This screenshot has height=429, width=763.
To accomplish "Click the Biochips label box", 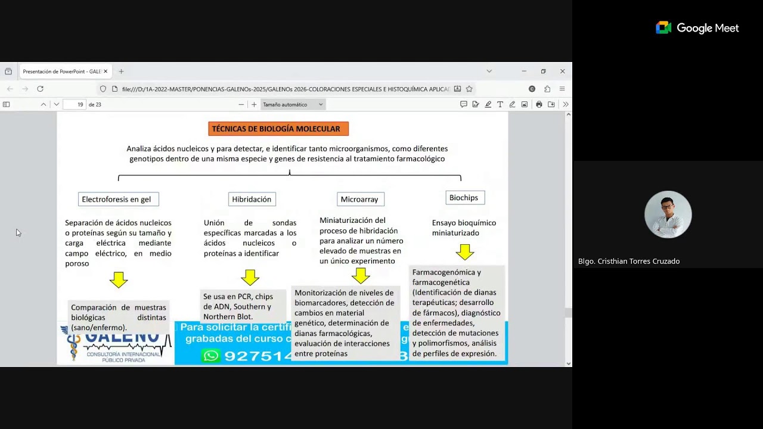I will [465, 198].
